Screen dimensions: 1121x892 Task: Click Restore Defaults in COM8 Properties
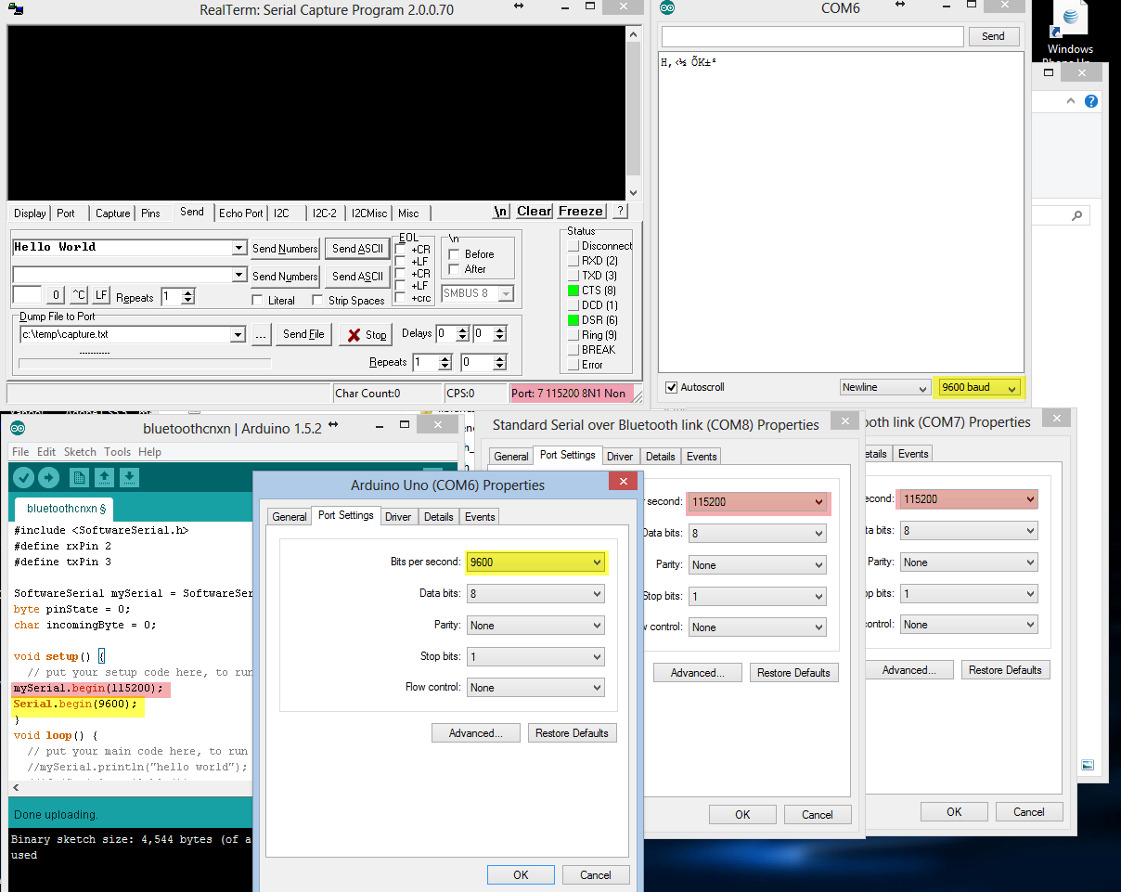point(793,673)
